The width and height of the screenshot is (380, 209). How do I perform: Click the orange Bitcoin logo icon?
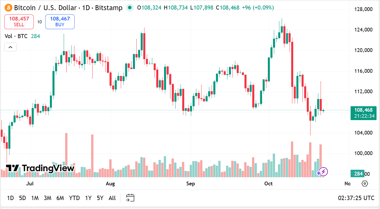pos(8,8)
